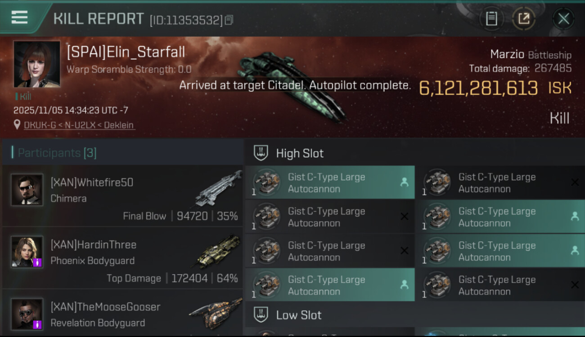Select TheMooseGooser Revelation Bodyguard entry
Viewport: 585px width, 337px height.
(123, 313)
